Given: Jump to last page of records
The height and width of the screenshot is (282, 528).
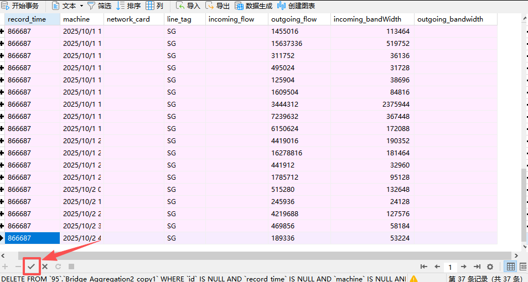Looking at the screenshot, I should pos(477,267).
